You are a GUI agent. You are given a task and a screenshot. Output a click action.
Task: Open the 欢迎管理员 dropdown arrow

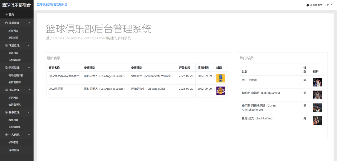click(331, 5)
